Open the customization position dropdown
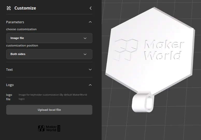The width and height of the screenshot is (201, 140). [49, 54]
